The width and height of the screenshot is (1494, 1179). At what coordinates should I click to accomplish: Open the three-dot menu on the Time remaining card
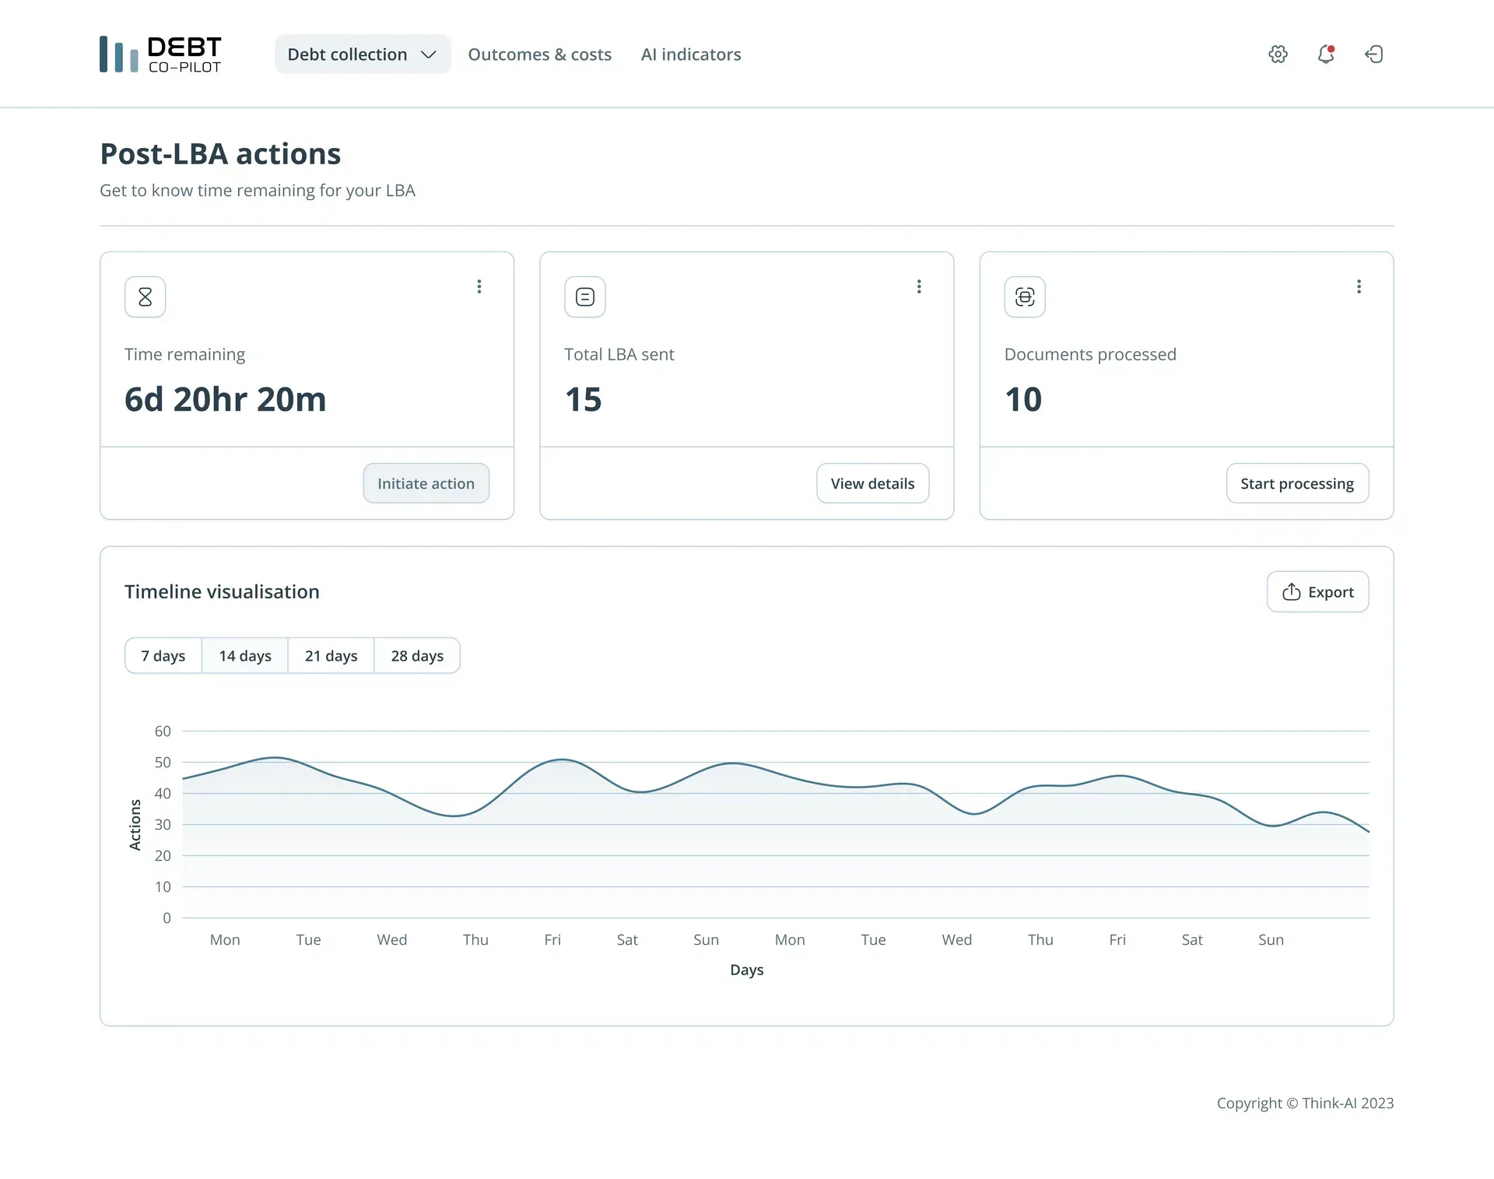tap(479, 286)
